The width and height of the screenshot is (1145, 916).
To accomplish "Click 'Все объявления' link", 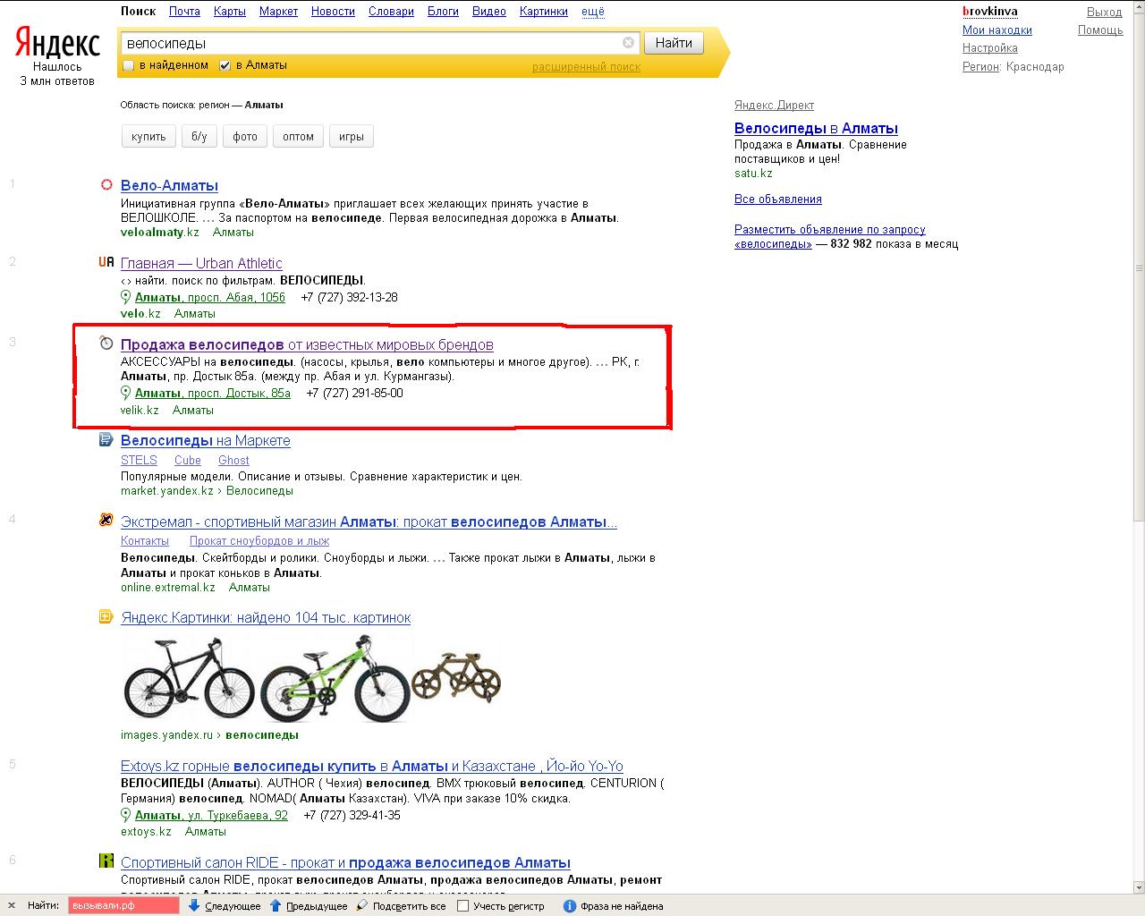I will (x=778, y=199).
